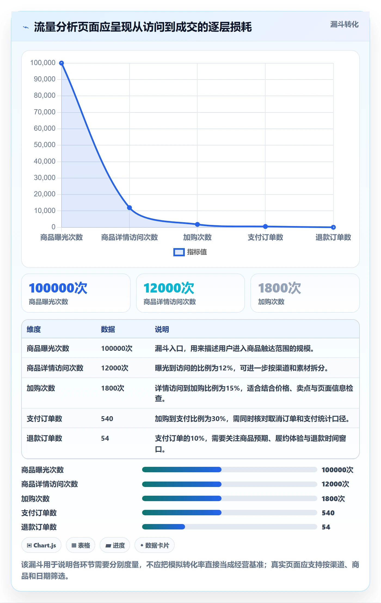Click the 加购次数 x-axis label
Viewport: 381px width, 603px height.
(197, 237)
